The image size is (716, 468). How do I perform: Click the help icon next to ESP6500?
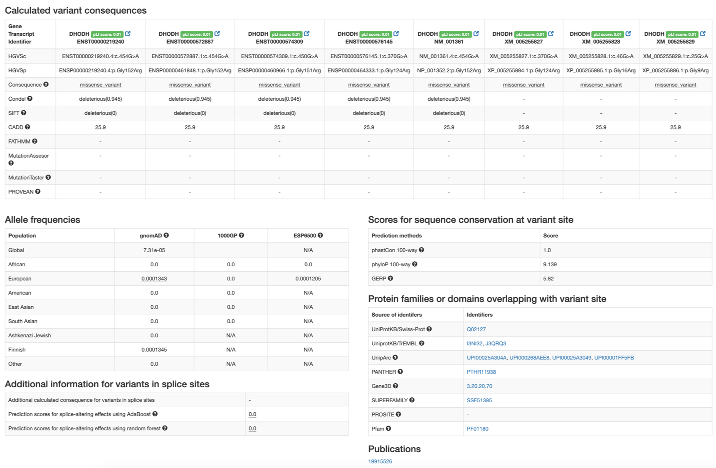321,235
